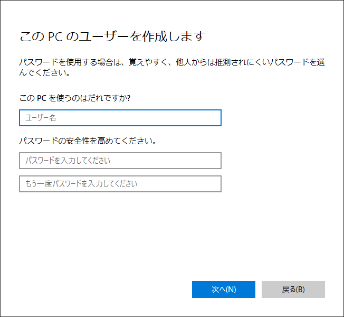Select the もう一度パスワードを入力してください field
Image resolution: width=344 pixels, height=317 pixels.
pyautogui.click(x=120, y=184)
